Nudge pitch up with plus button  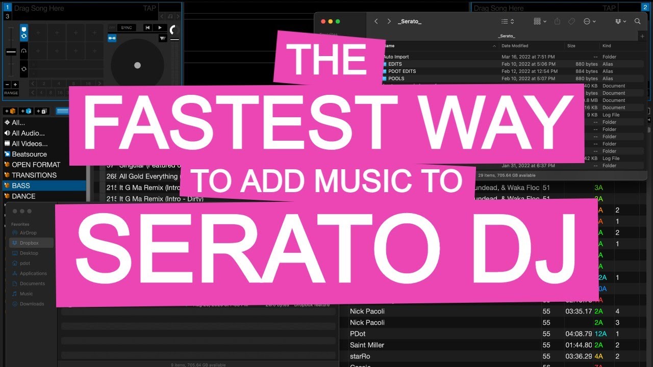[15, 85]
